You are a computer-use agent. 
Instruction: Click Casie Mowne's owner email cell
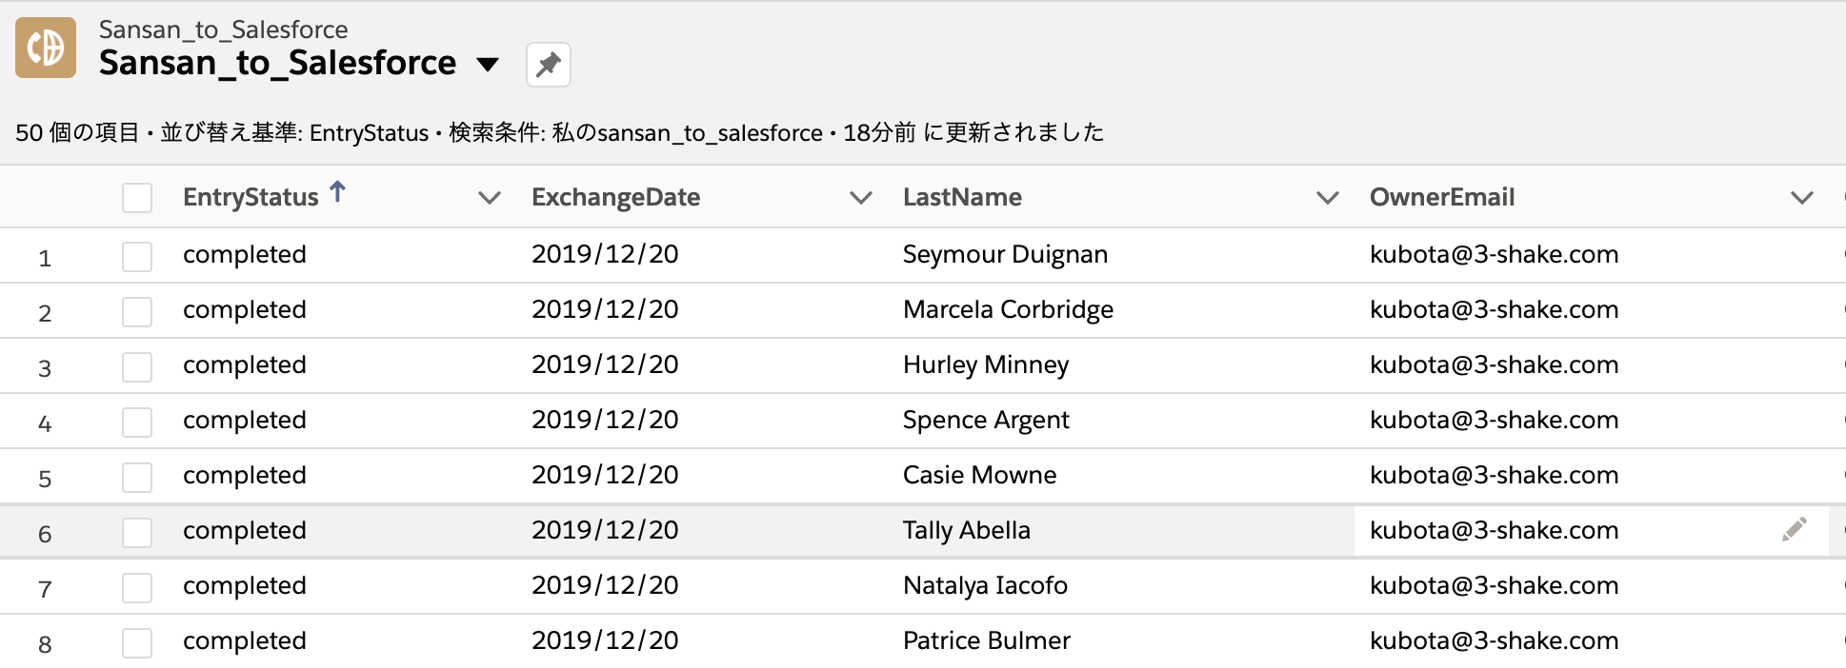point(1494,476)
